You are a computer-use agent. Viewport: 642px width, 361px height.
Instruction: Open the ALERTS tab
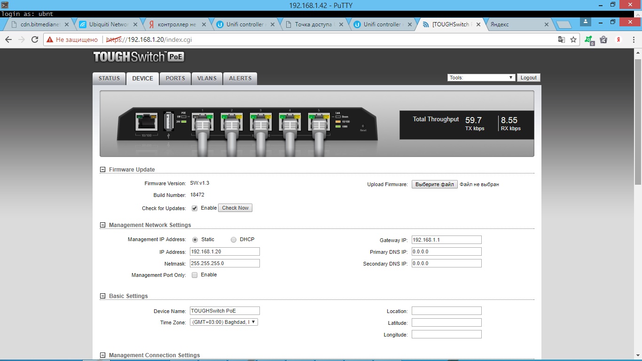pyautogui.click(x=240, y=78)
